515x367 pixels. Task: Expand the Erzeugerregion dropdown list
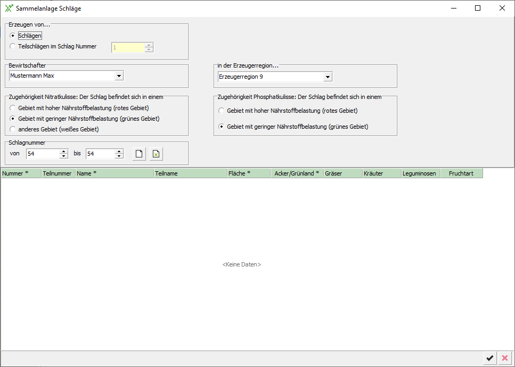point(328,77)
